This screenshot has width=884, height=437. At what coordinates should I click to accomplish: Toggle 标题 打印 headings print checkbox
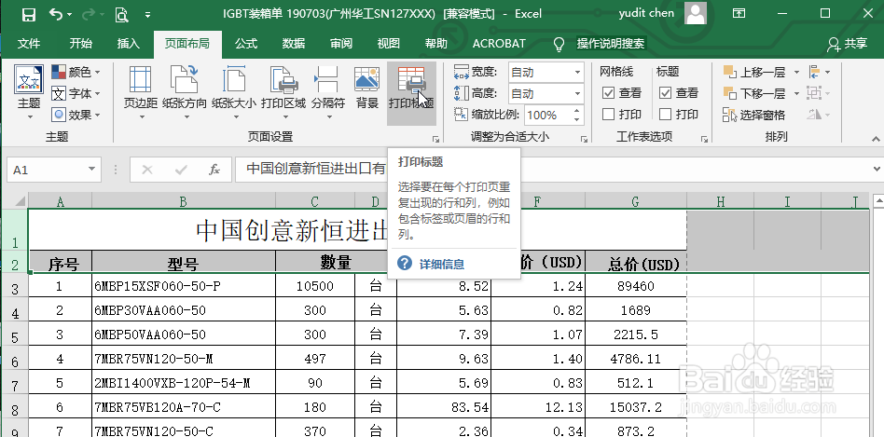point(665,115)
